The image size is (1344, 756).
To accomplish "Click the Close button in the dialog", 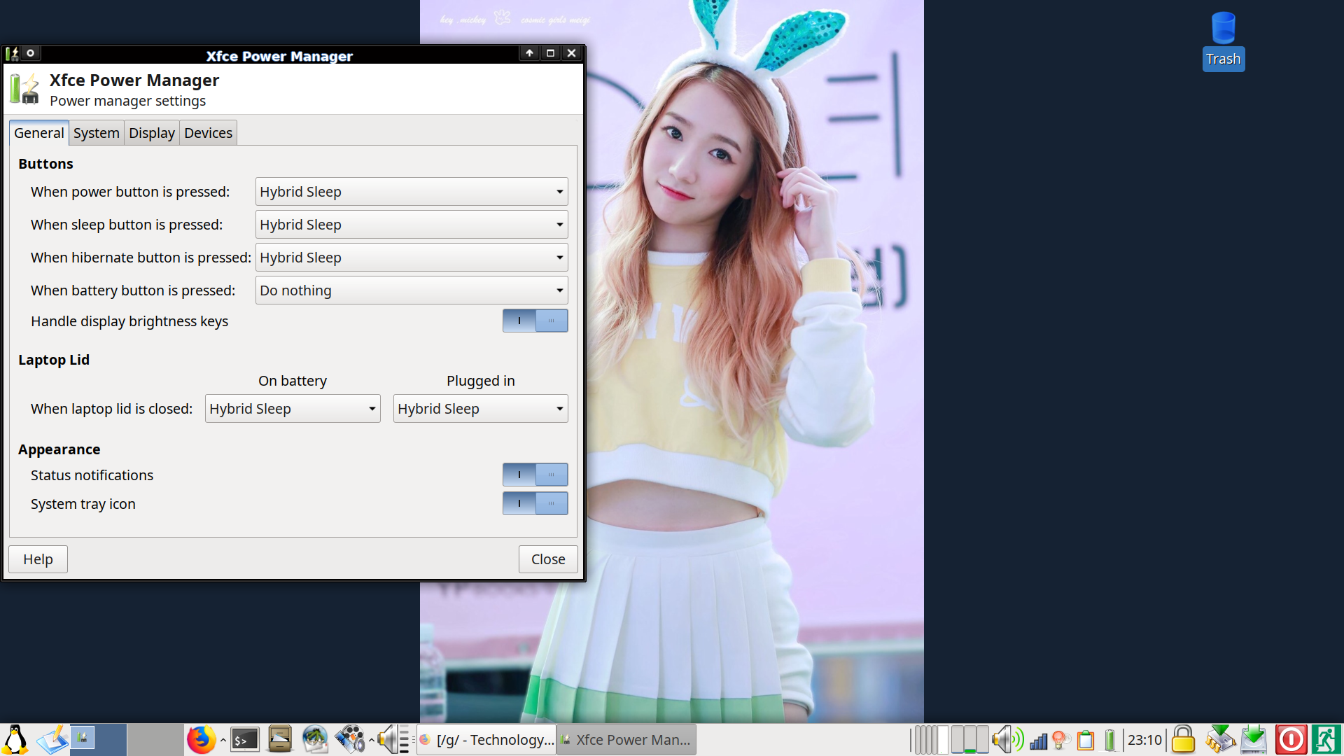I will point(547,559).
